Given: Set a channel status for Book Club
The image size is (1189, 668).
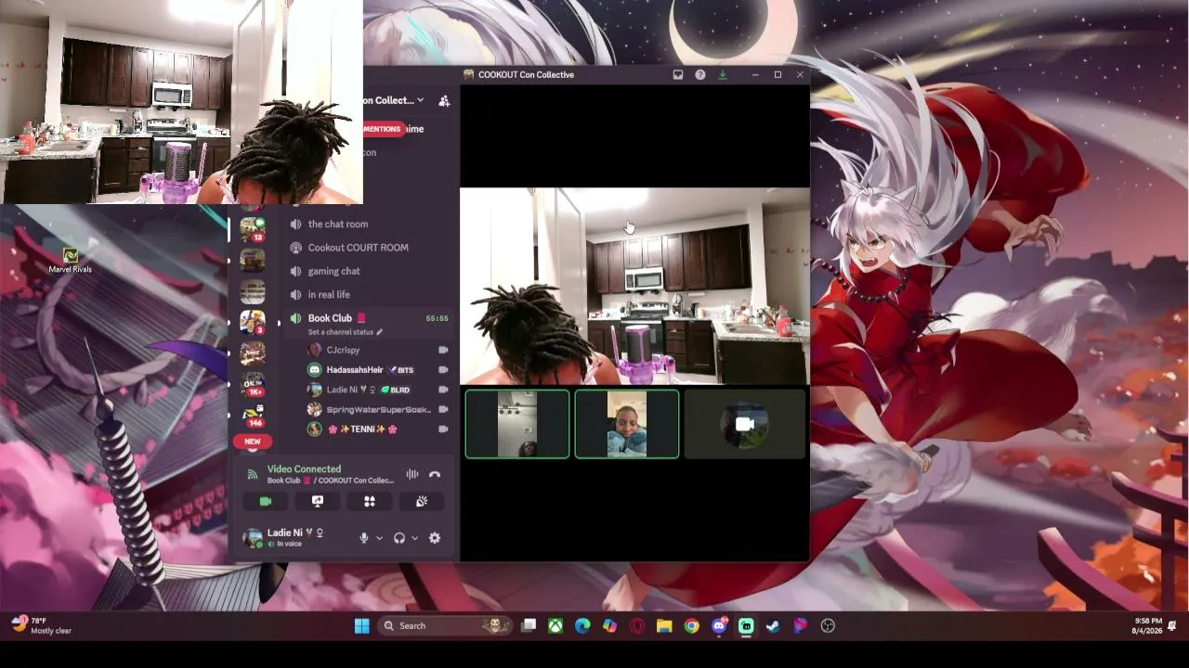Looking at the screenshot, I should (x=345, y=331).
